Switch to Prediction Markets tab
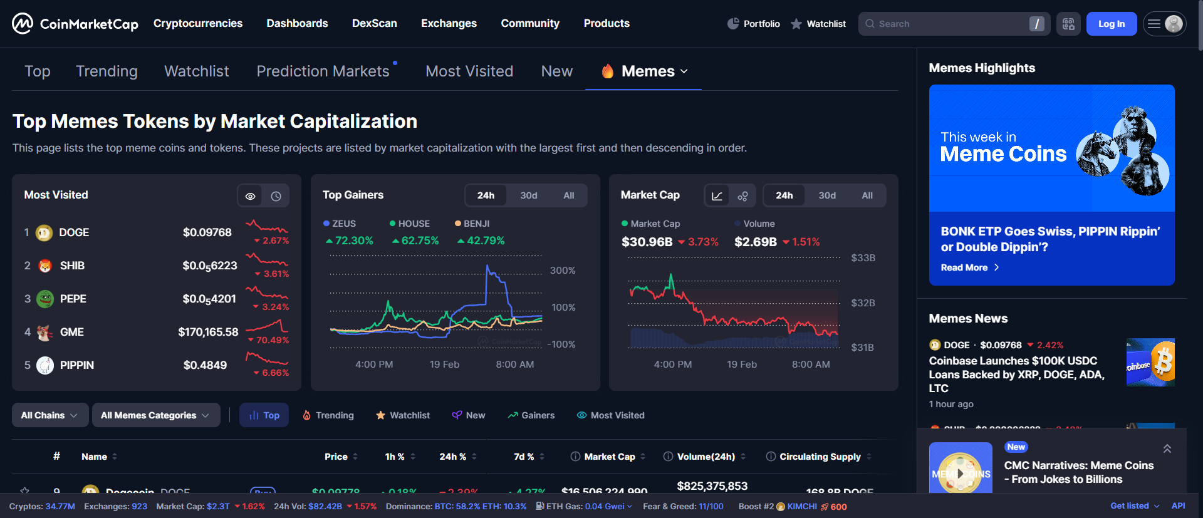Viewport: 1203px width, 518px height. click(x=323, y=71)
